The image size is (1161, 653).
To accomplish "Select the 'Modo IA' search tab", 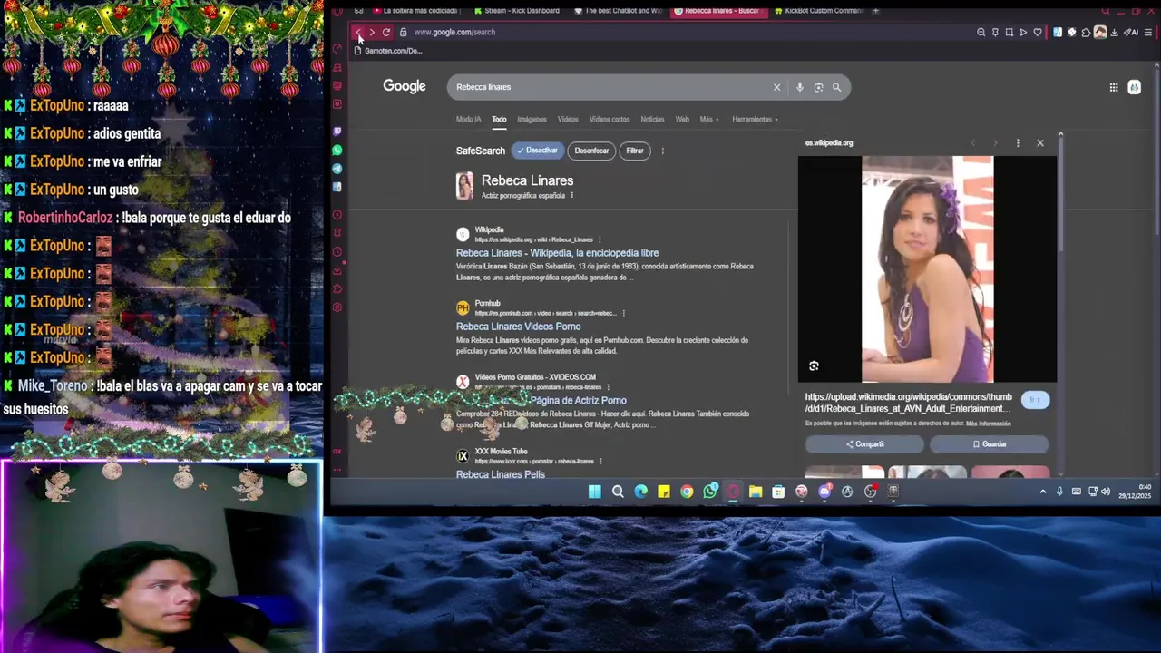I will pyautogui.click(x=469, y=119).
